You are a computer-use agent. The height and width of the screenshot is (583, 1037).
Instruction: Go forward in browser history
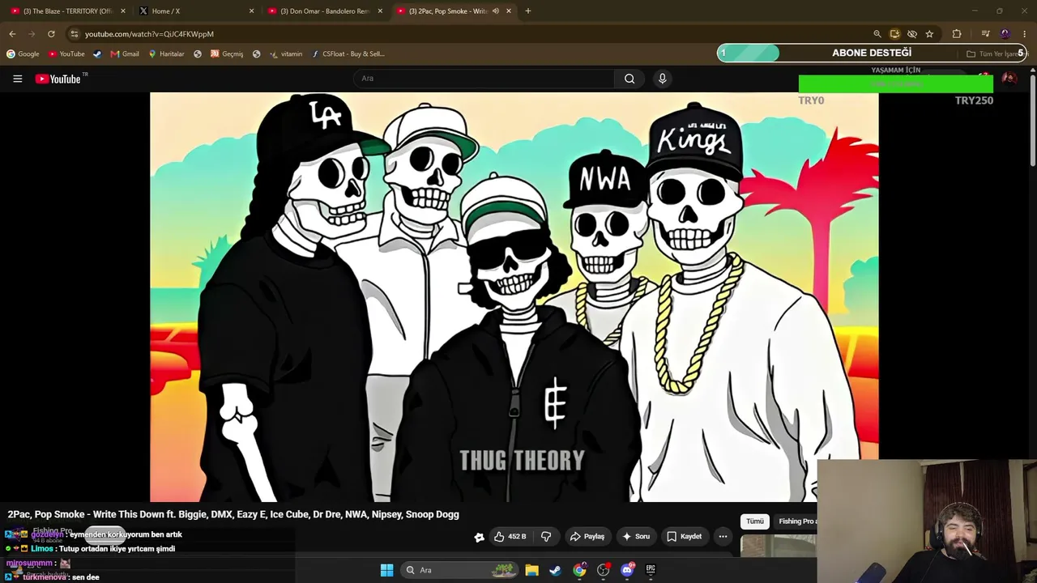click(x=32, y=34)
